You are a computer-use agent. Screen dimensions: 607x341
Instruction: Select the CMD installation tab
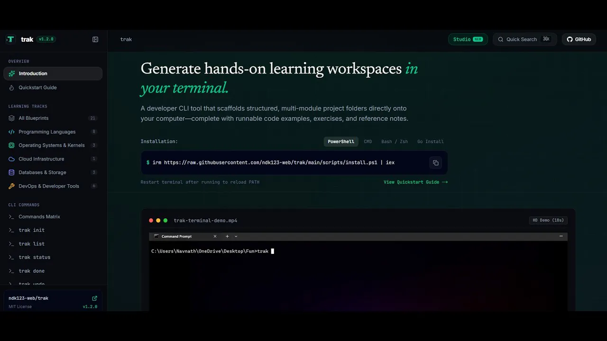(x=368, y=142)
